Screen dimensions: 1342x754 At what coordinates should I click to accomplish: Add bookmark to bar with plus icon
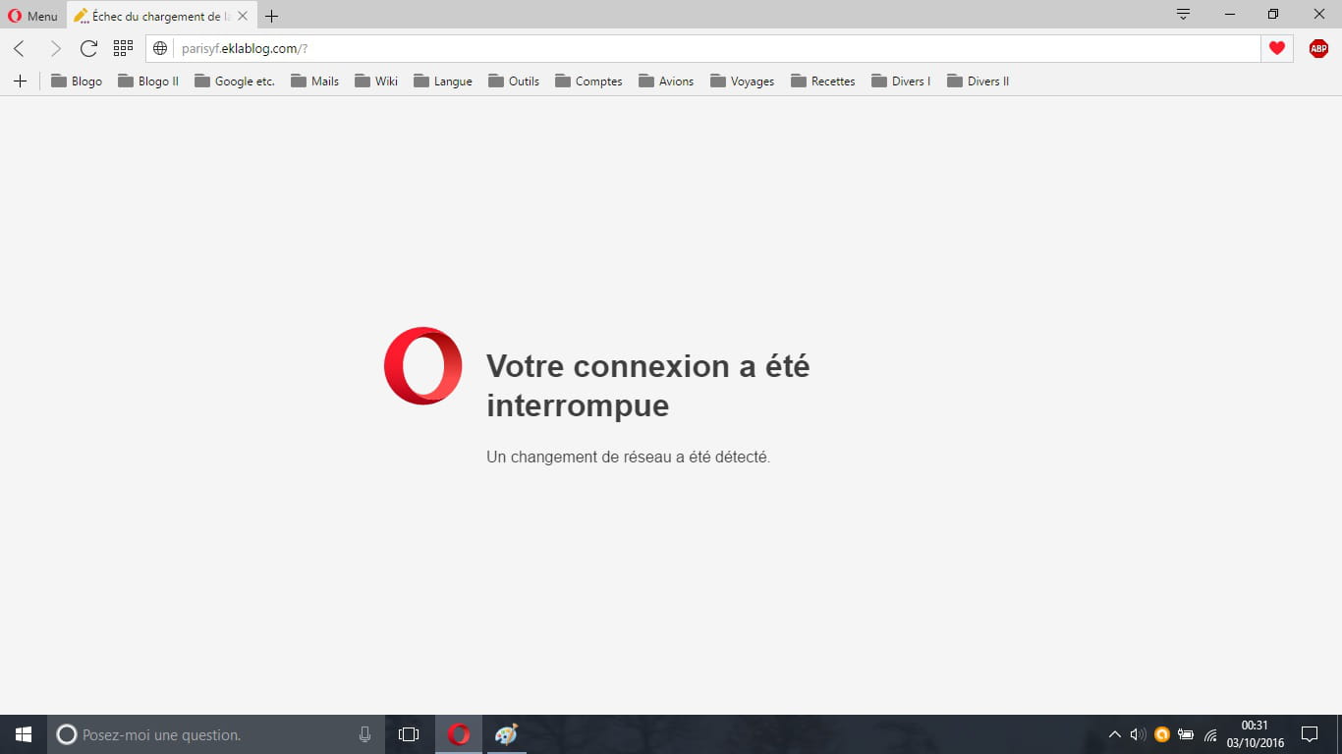coord(20,81)
